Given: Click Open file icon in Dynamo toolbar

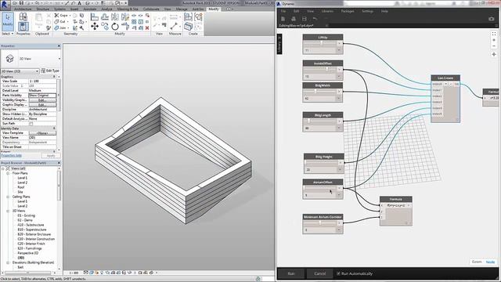Looking at the screenshot, I should coord(294,19).
